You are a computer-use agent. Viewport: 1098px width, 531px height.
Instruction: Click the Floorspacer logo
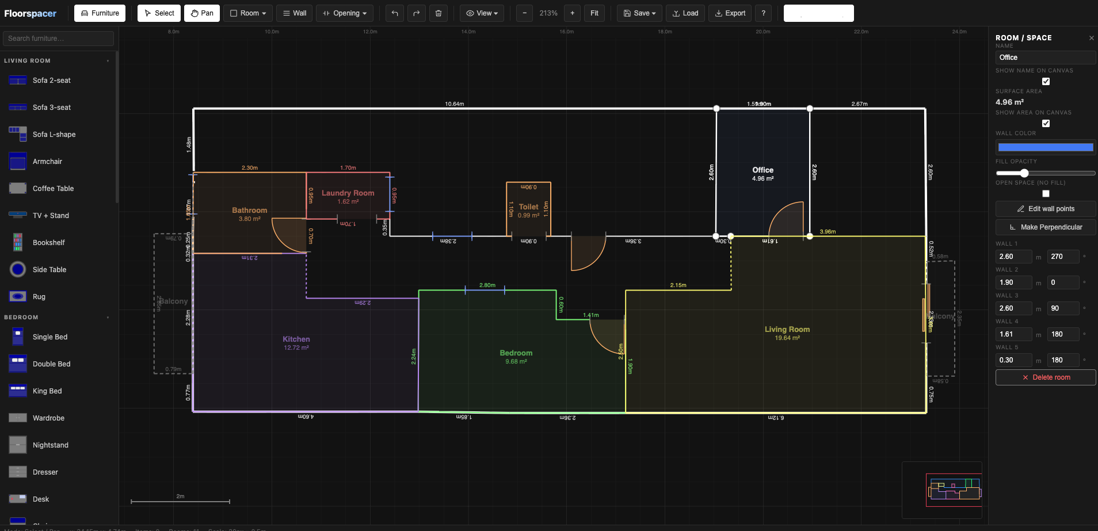30,13
